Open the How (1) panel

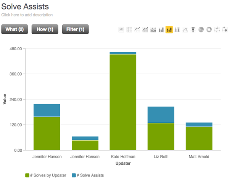coord(45,29)
